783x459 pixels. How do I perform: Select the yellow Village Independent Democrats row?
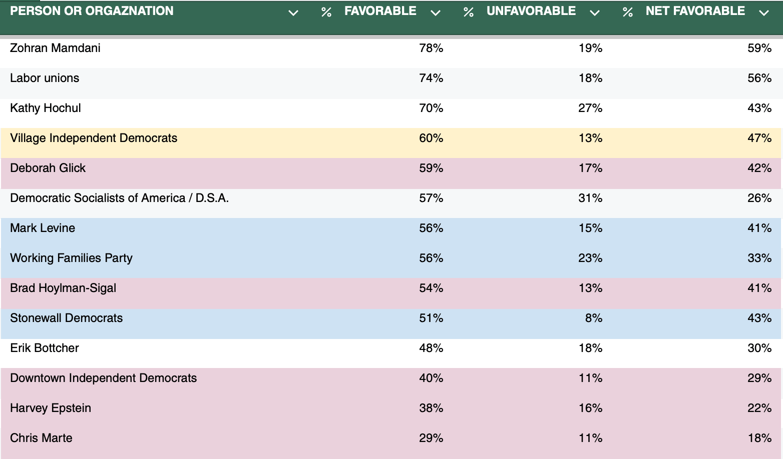(x=391, y=143)
